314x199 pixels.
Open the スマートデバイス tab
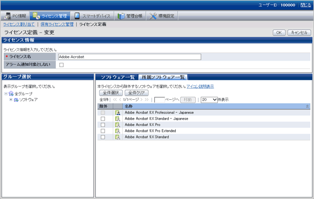pos(92,16)
